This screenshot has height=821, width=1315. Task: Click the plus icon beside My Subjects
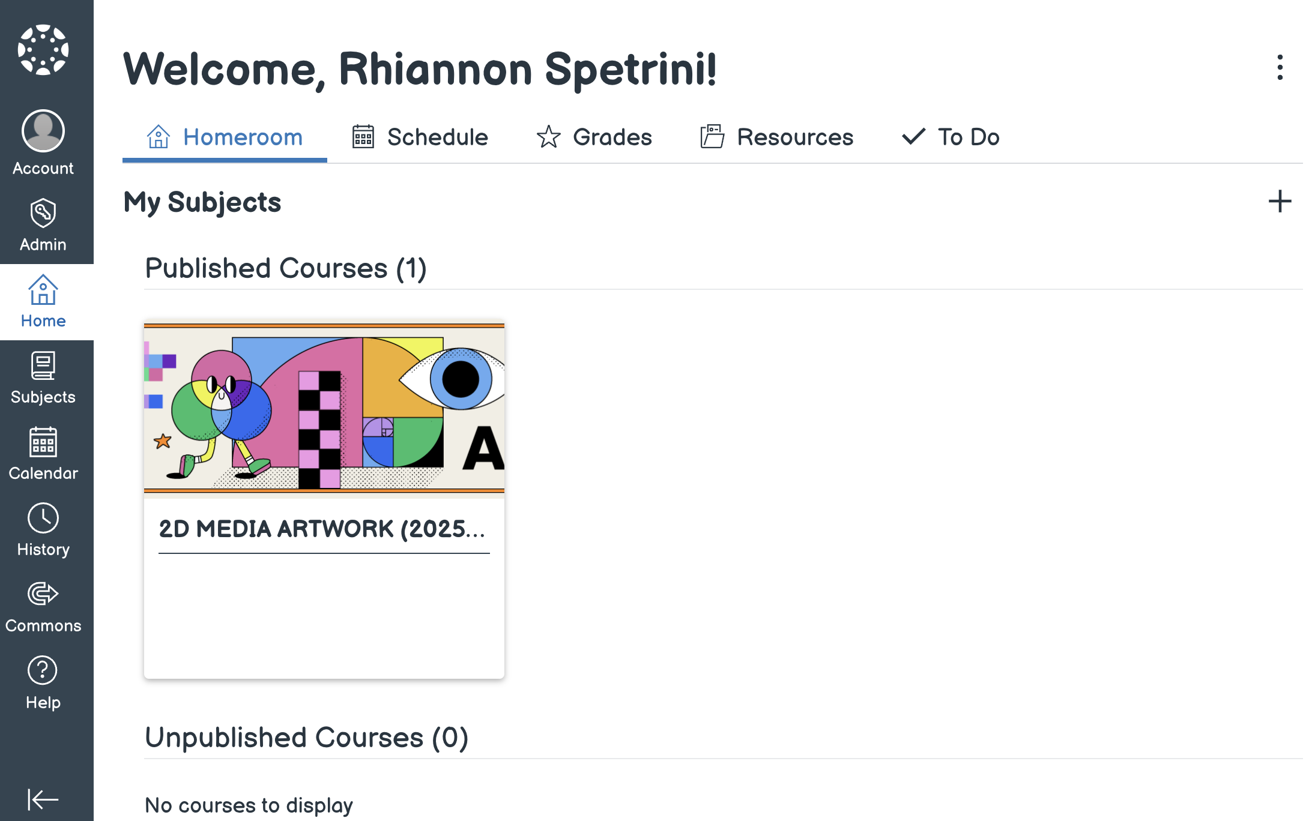click(1280, 202)
